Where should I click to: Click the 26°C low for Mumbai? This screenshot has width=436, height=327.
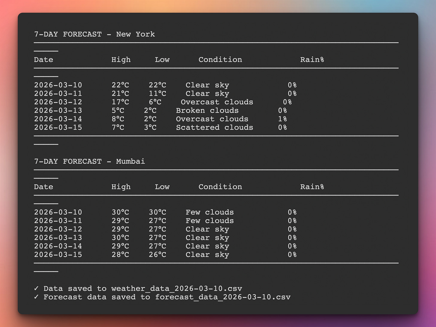[x=158, y=255]
